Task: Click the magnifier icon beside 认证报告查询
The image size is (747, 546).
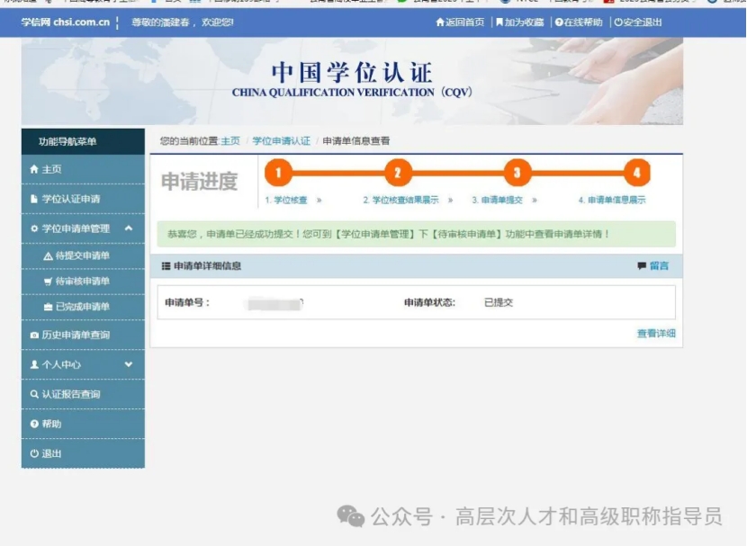Action: (x=34, y=394)
